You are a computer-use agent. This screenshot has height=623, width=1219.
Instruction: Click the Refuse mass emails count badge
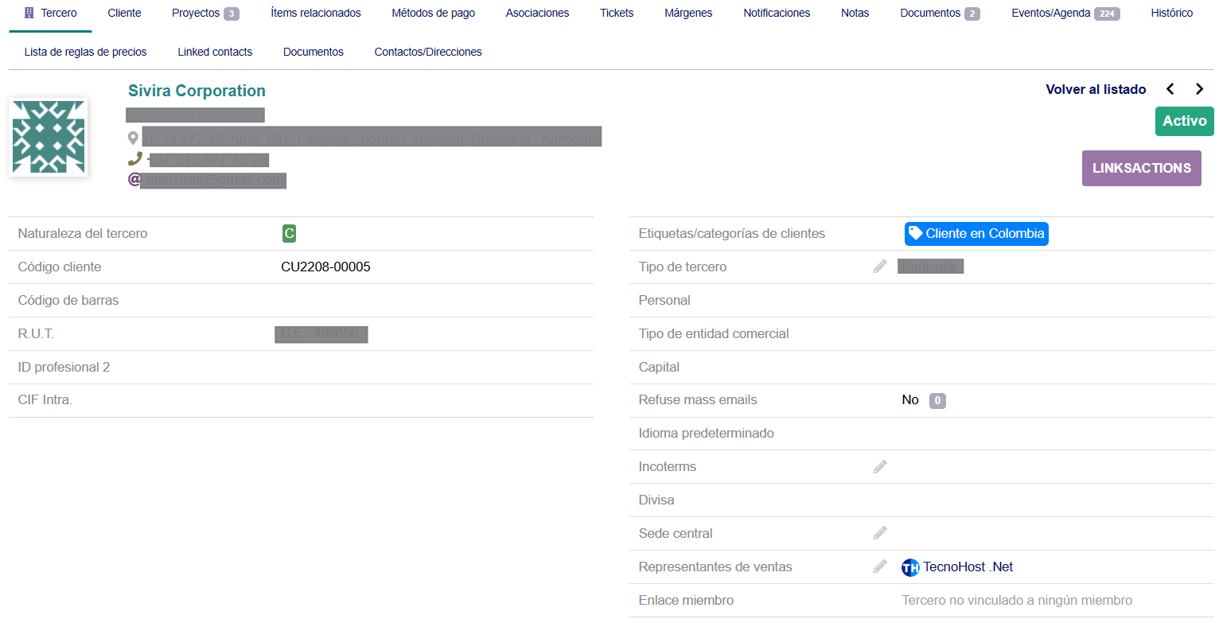(937, 400)
